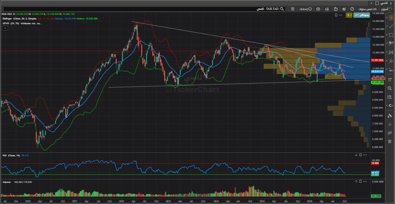Open the measurement bars tool in the sidebar
Viewport: 395px width, 204px height.
(390, 97)
